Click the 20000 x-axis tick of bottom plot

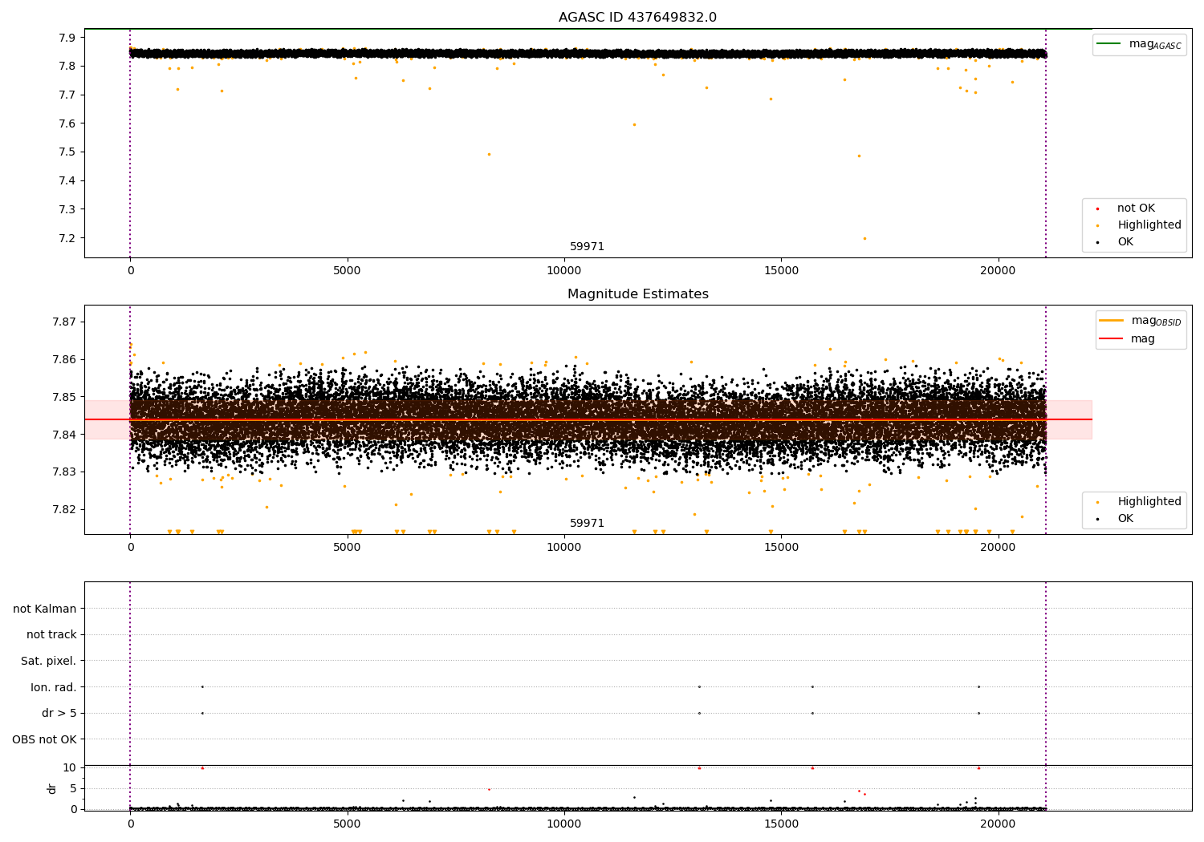(x=999, y=824)
